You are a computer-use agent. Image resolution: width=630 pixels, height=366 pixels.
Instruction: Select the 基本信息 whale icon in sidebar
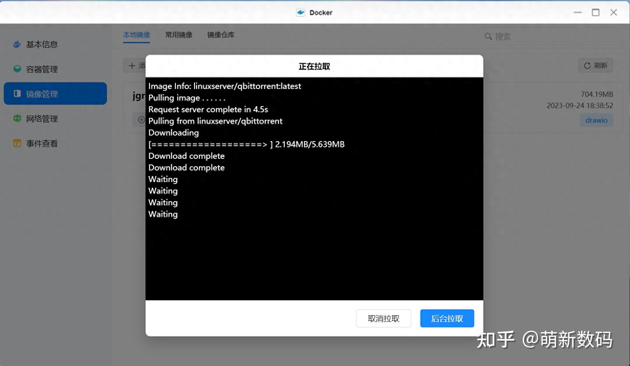tap(17, 44)
